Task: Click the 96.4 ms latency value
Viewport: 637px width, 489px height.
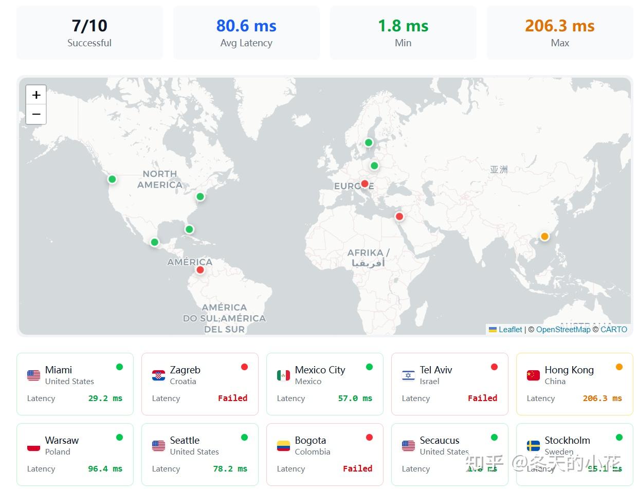Action: tap(105, 468)
